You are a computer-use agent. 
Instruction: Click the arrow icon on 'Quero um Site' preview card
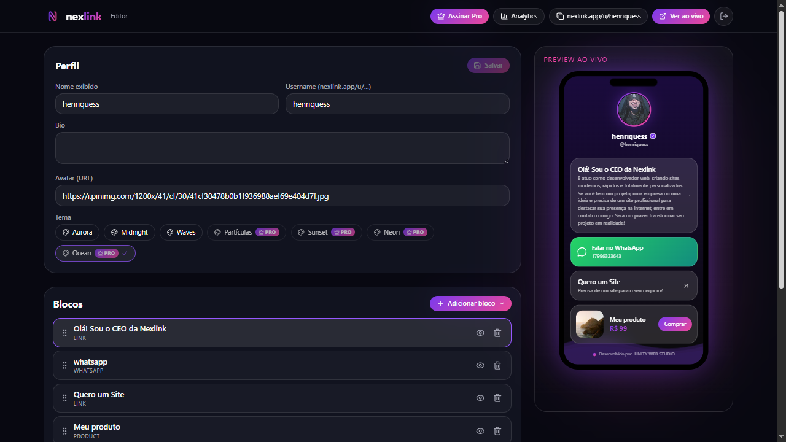pos(686,285)
